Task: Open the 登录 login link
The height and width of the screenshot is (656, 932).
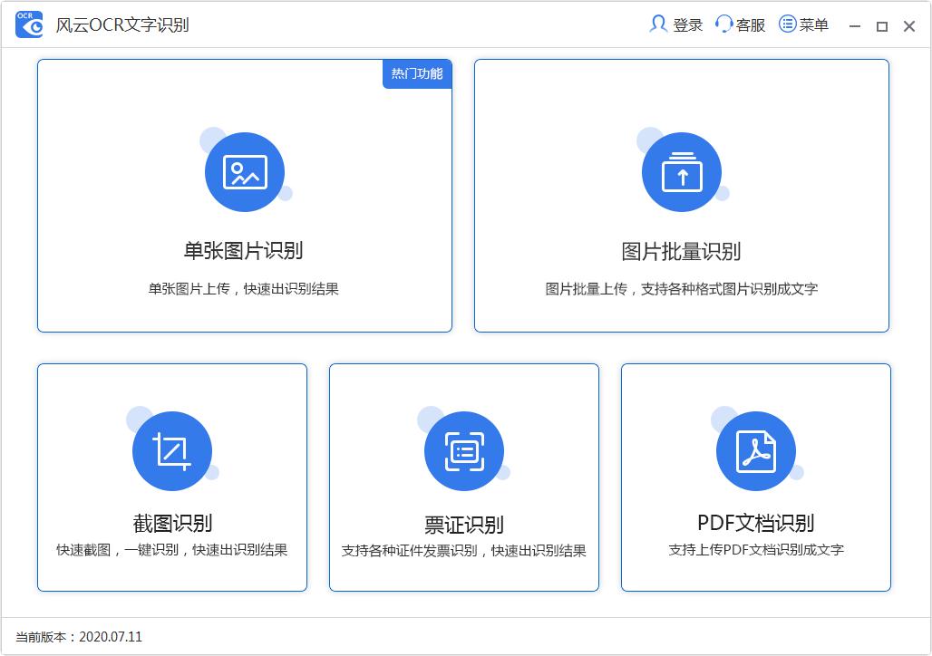Action: pyautogui.click(x=685, y=24)
